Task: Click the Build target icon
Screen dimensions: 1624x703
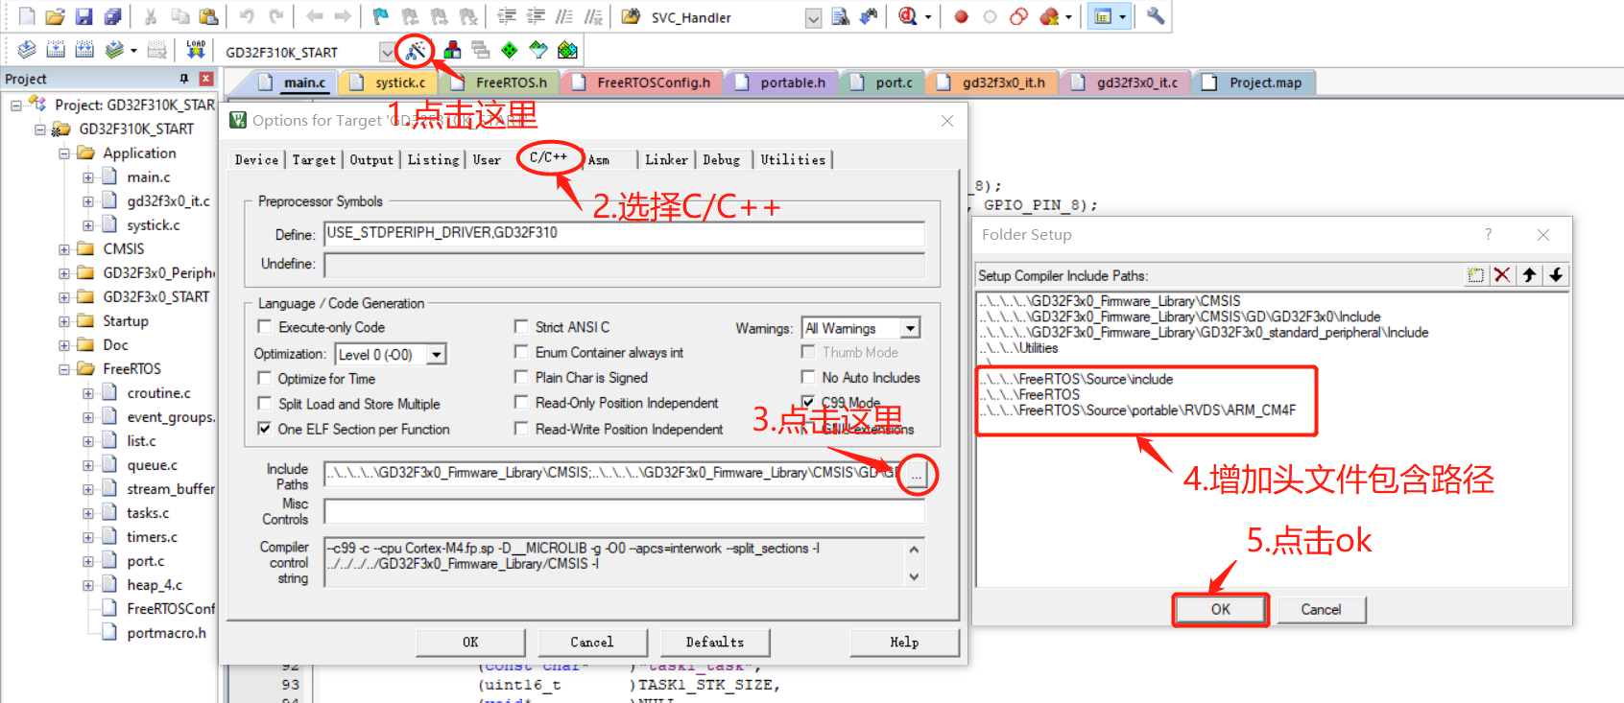Action: (56, 50)
